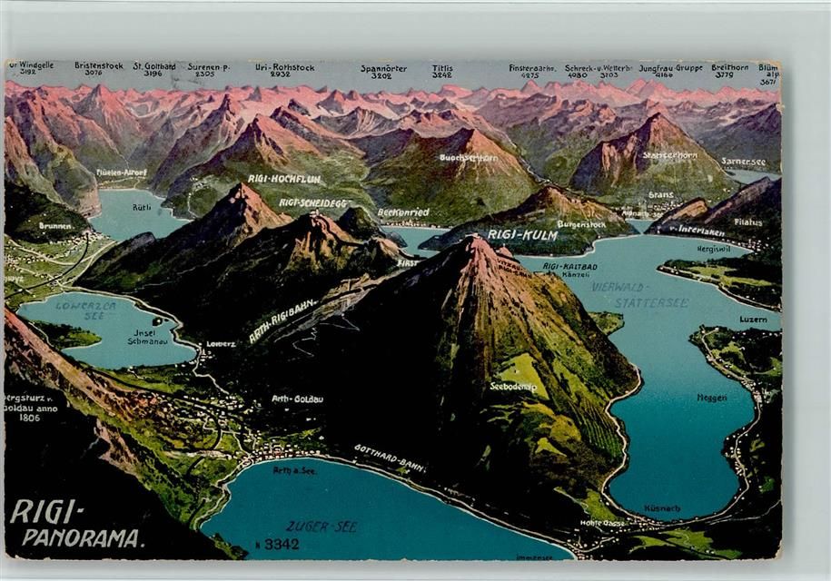Click the RIGI-KULM summit label
Screen dimensions: 831x581
[522, 235]
